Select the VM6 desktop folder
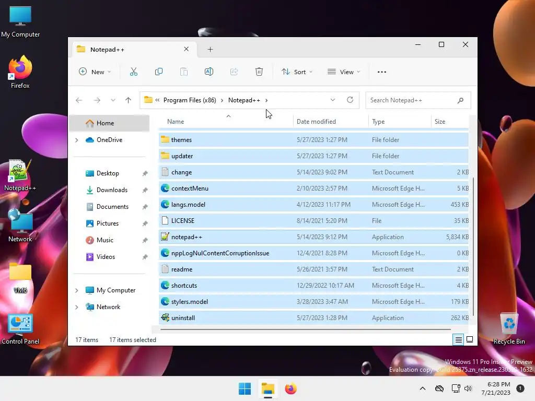535x401 pixels. point(20,278)
